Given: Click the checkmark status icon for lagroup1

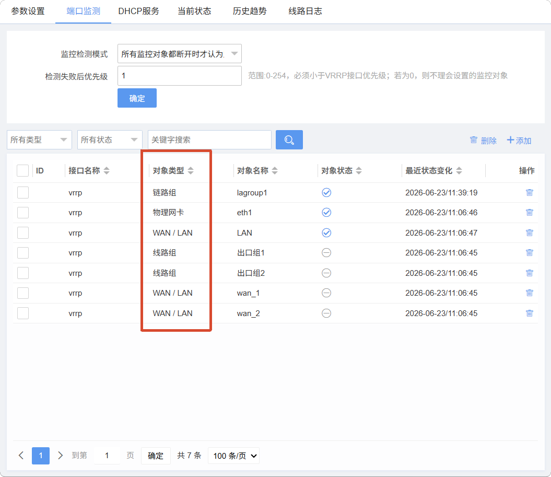Looking at the screenshot, I should (x=326, y=193).
